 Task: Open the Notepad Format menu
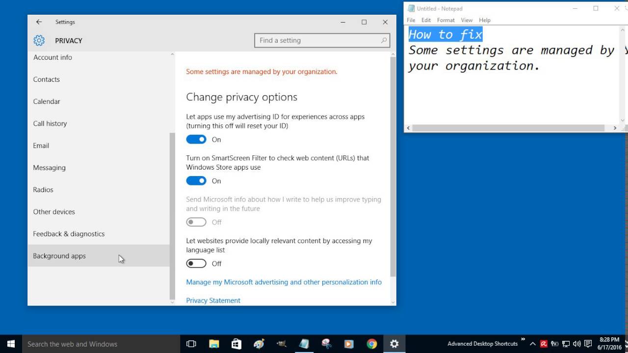[446, 20]
